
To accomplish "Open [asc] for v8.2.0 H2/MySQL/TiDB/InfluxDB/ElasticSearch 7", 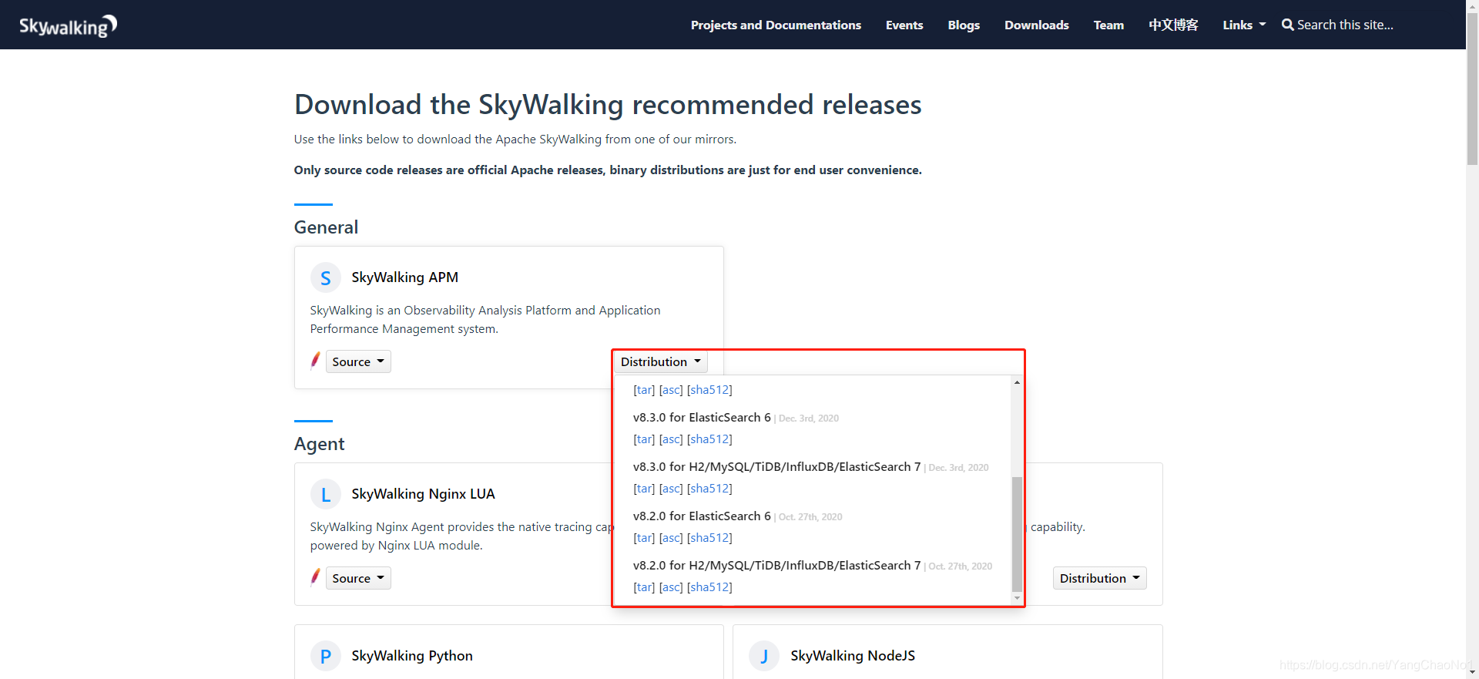I will [x=671, y=587].
